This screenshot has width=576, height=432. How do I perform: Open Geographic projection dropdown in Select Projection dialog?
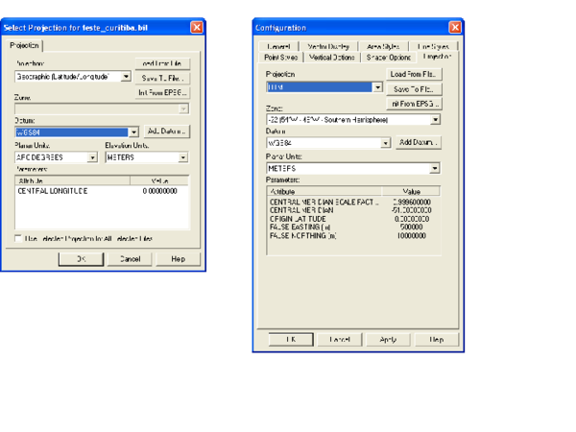[126, 77]
